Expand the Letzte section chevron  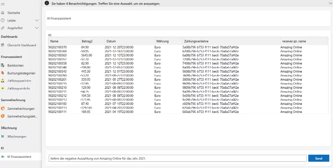37,20
